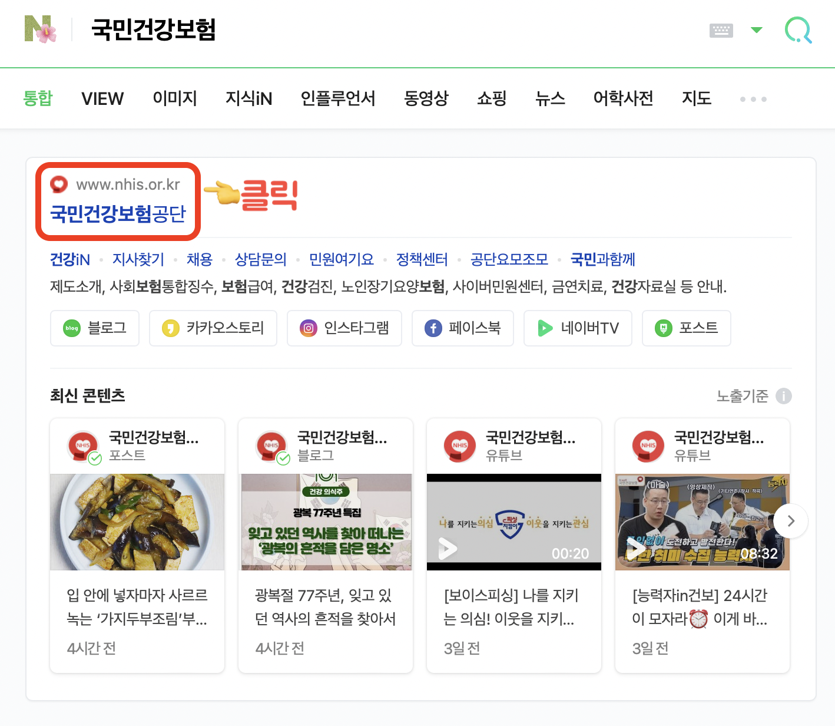The width and height of the screenshot is (835, 726).
Task: Click the NHIS avatar on the 블로그 card
Action: tap(272, 446)
